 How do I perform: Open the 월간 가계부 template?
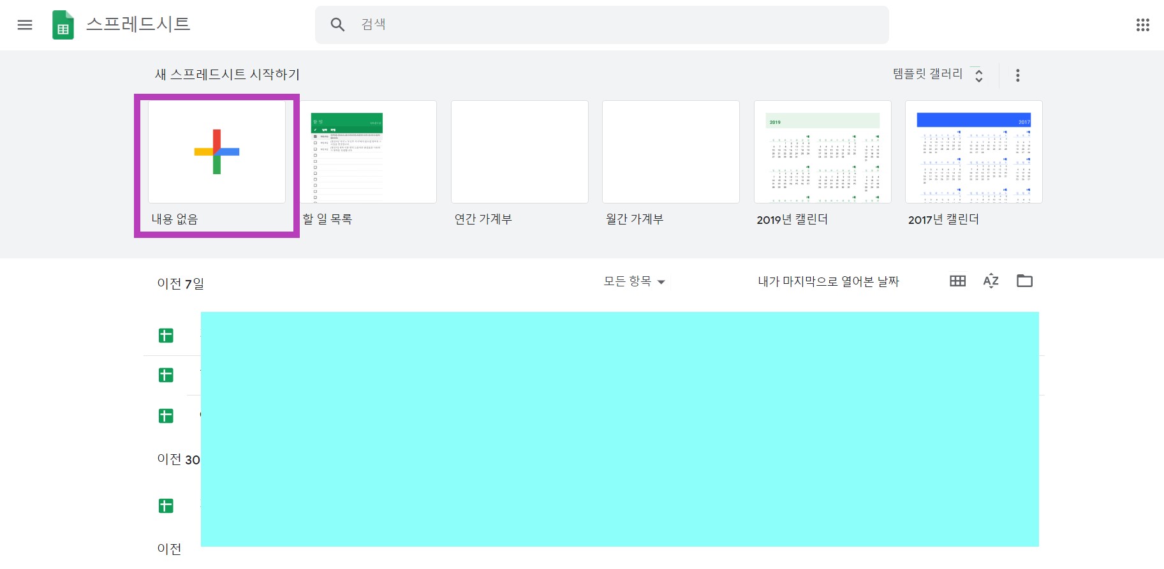tap(670, 152)
